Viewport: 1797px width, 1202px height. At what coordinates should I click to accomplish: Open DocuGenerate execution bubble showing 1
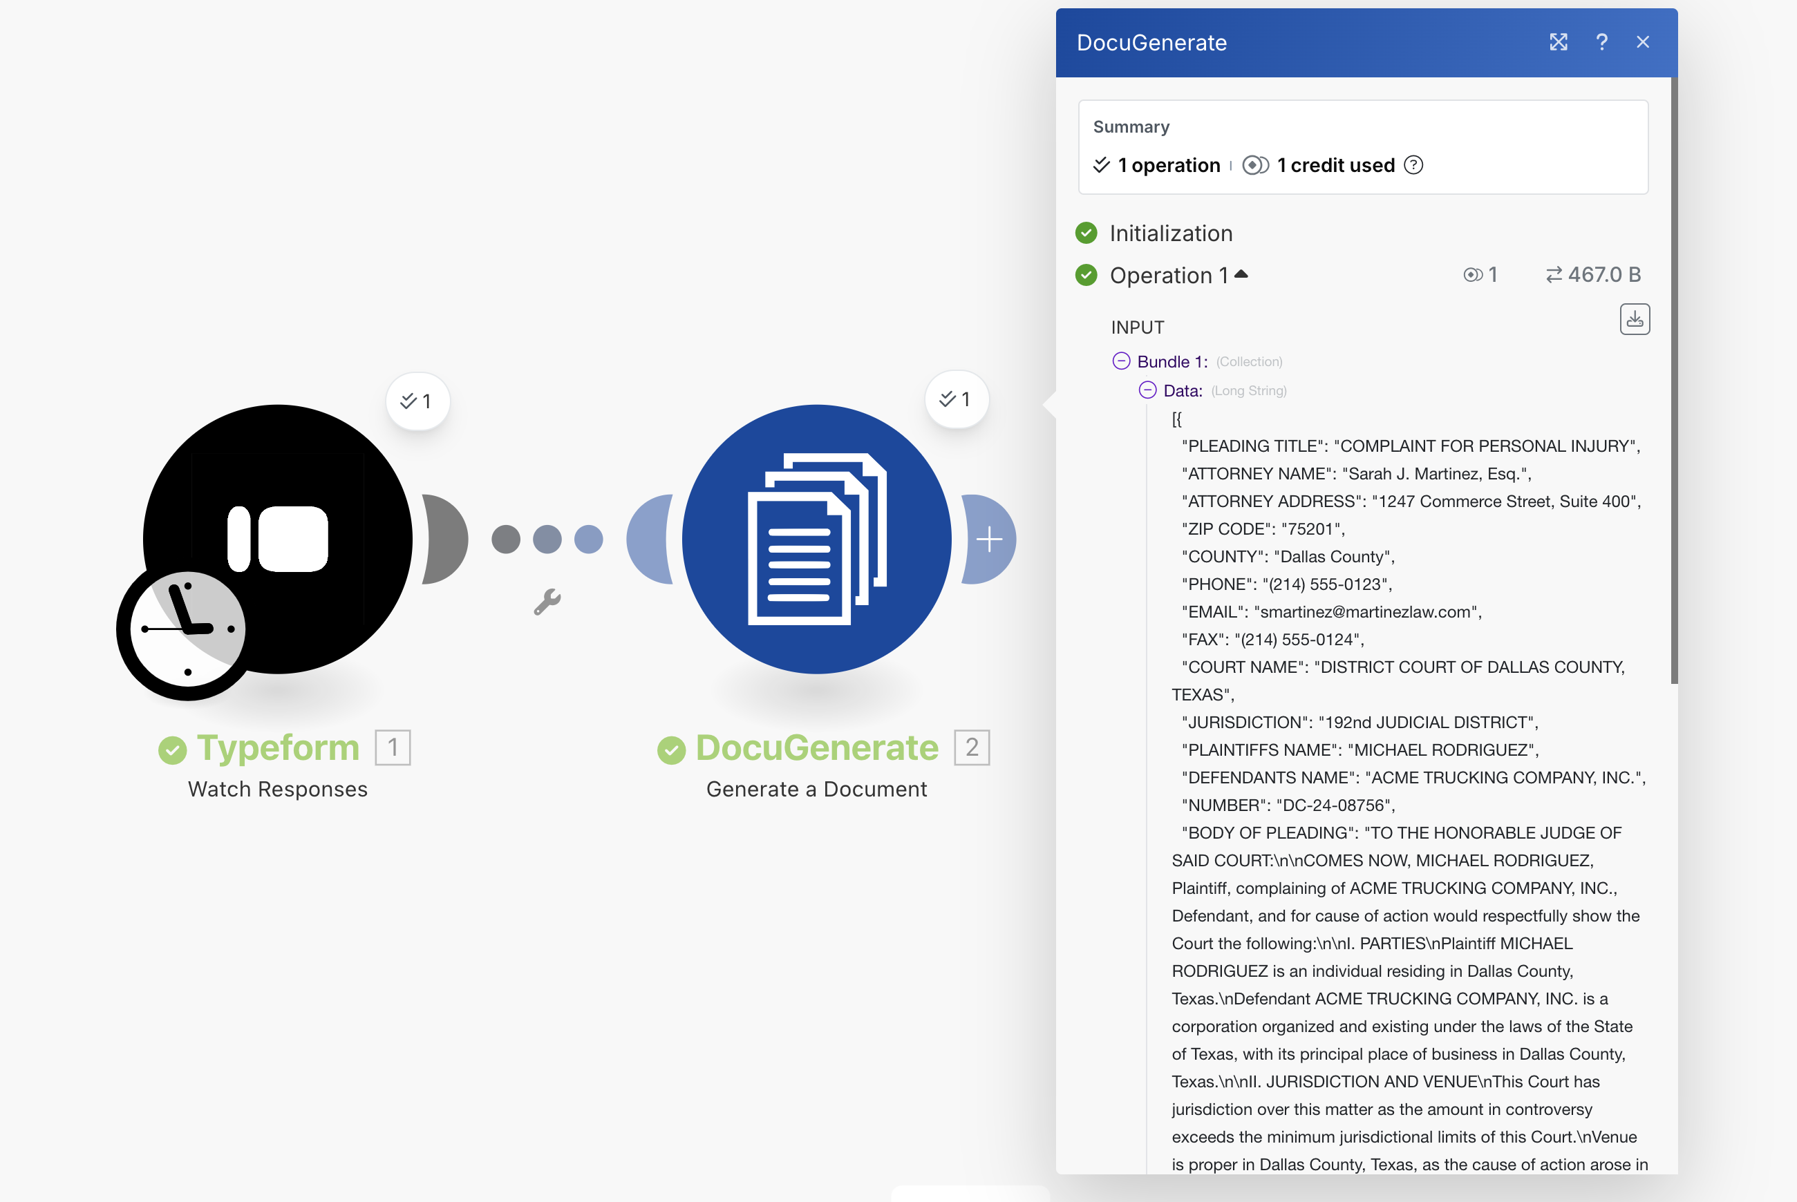(x=957, y=399)
